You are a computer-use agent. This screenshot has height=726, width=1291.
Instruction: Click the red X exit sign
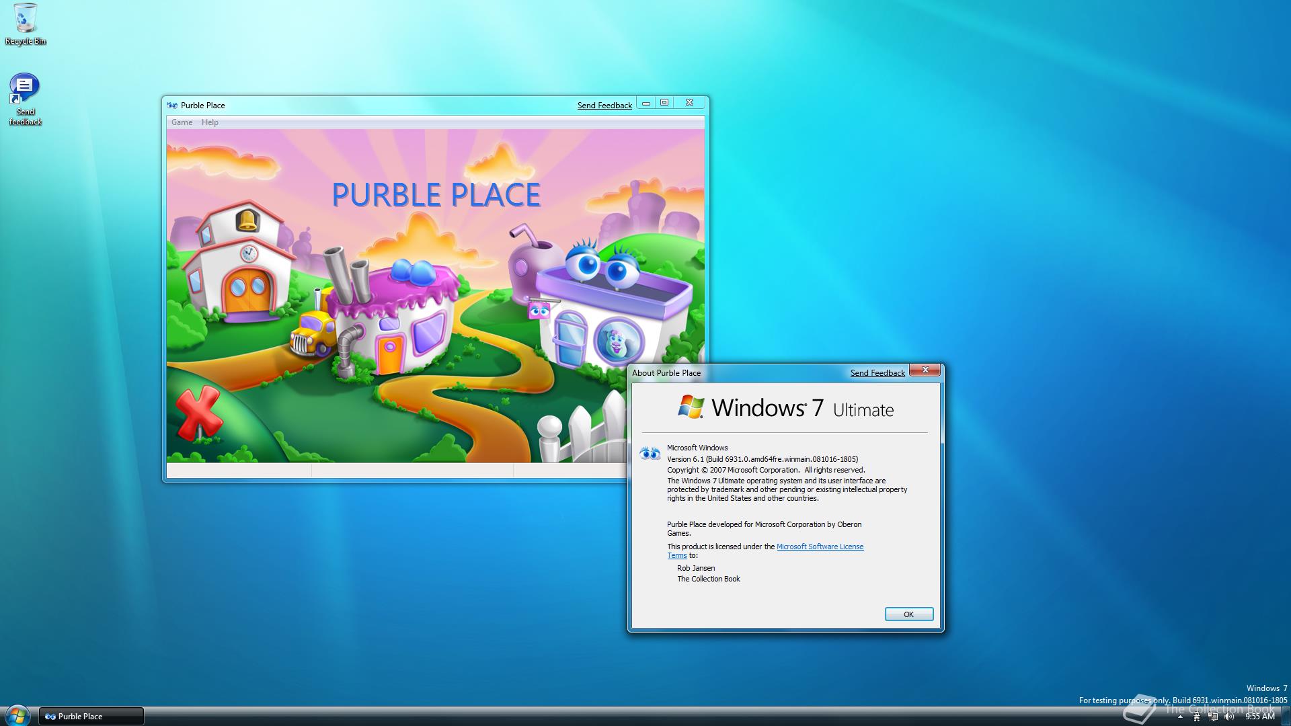pos(198,412)
